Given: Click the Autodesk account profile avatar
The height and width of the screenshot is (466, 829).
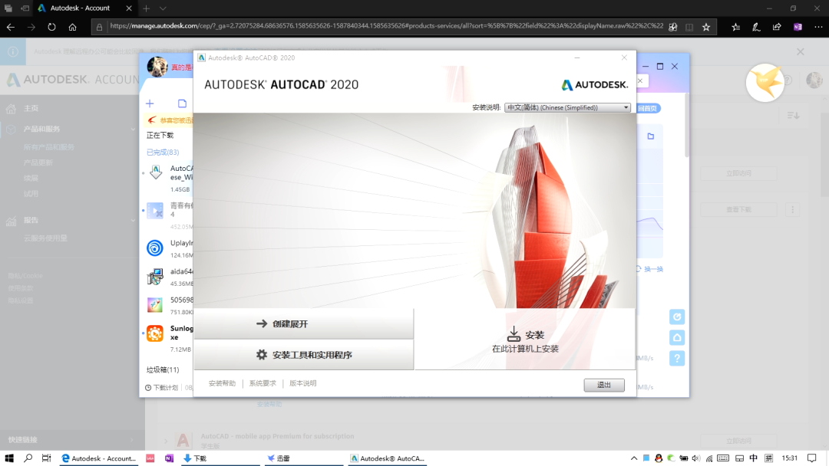Looking at the screenshot, I should pyautogui.click(x=814, y=80).
